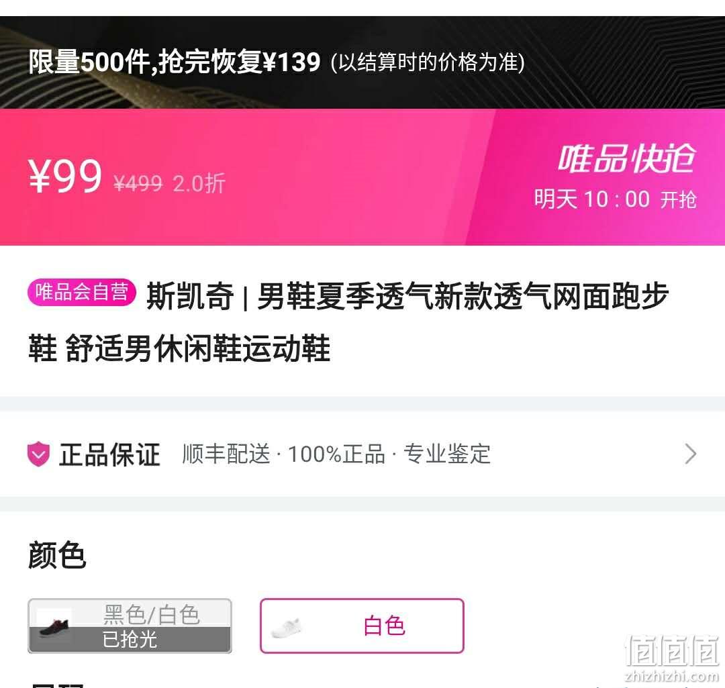The width and height of the screenshot is (725, 688).
Task: Tap the 唯品快抢 logo text
Action: pyautogui.click(x=626, y=158)
